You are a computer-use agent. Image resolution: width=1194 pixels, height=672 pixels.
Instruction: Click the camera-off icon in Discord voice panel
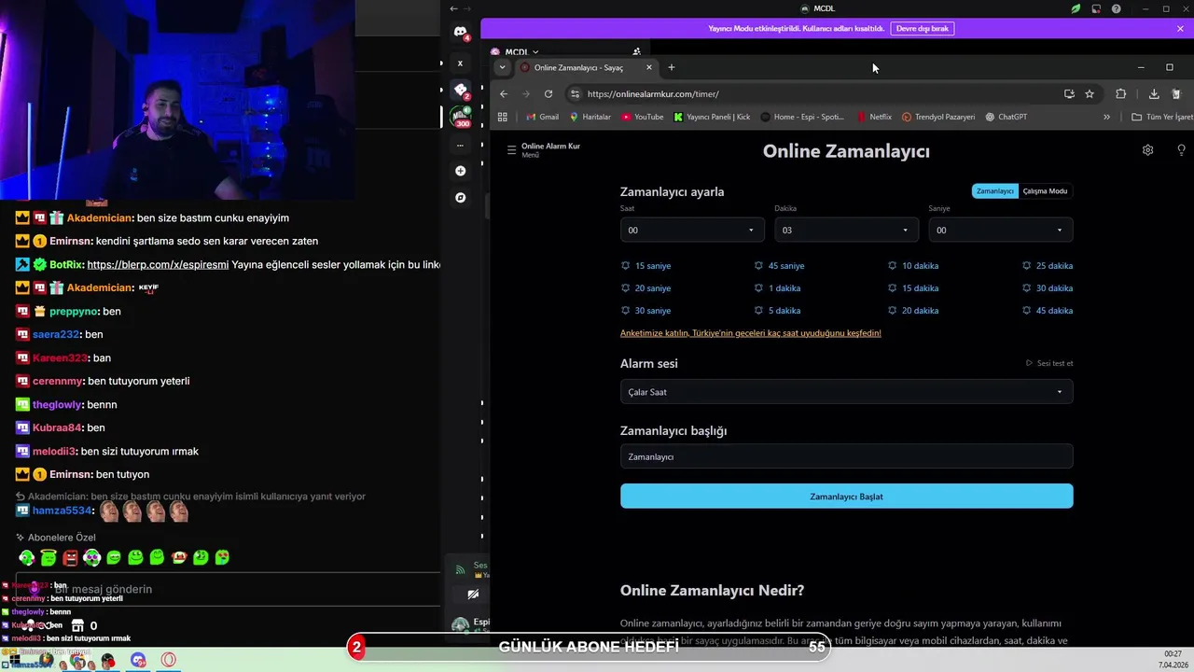[x=473, y=594]
